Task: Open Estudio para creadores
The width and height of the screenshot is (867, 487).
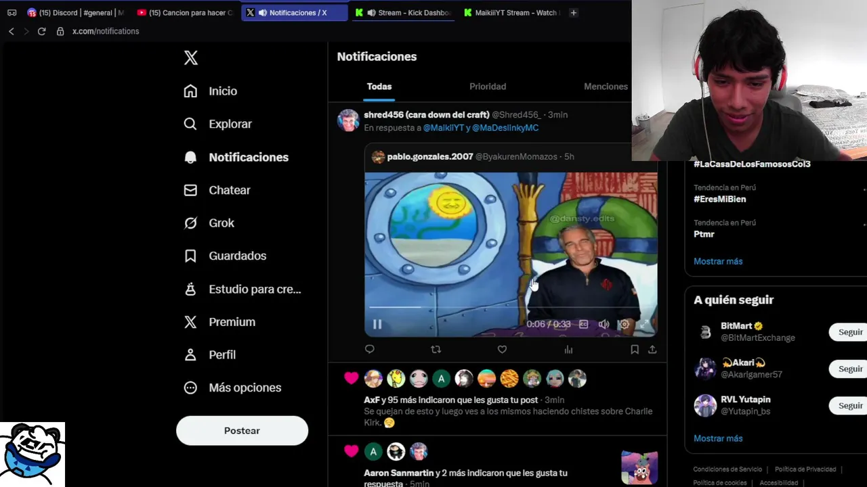Action: [243, 289]
